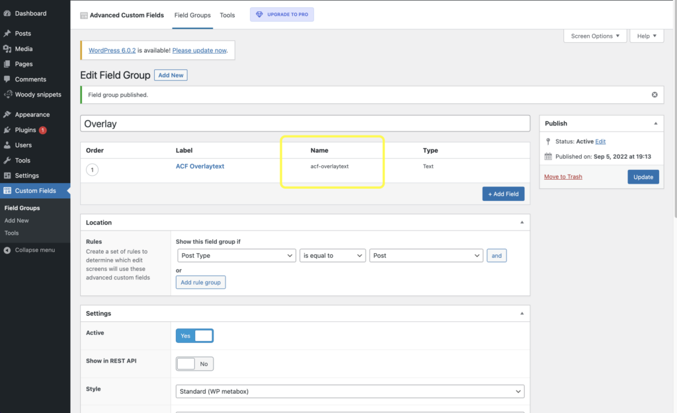
Task: Click the Woody snippets icon
Action: tap(8, 94)
